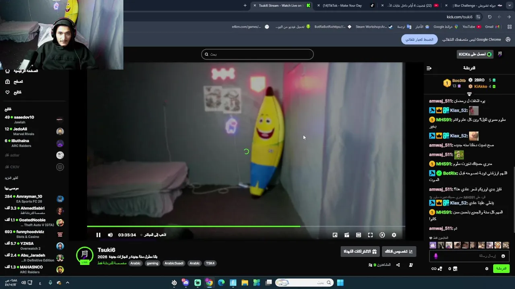Screen dimensions: 515x289
Task: Open picture-in-picture clip icon on player
Action: click(346, 235)
